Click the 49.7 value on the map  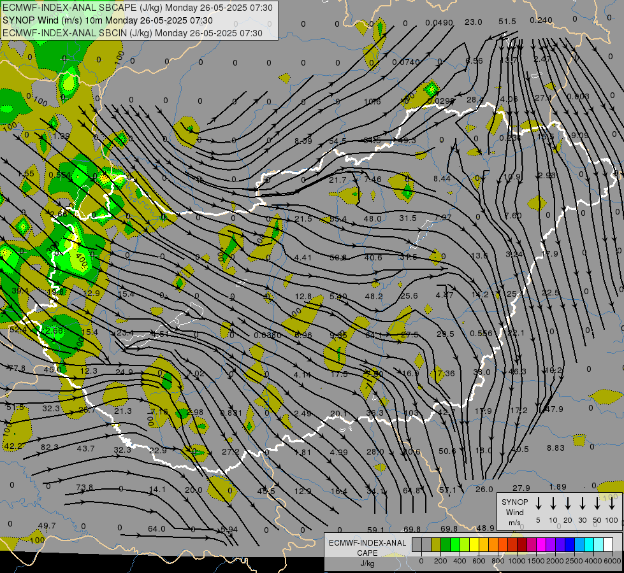pos(47,526)
